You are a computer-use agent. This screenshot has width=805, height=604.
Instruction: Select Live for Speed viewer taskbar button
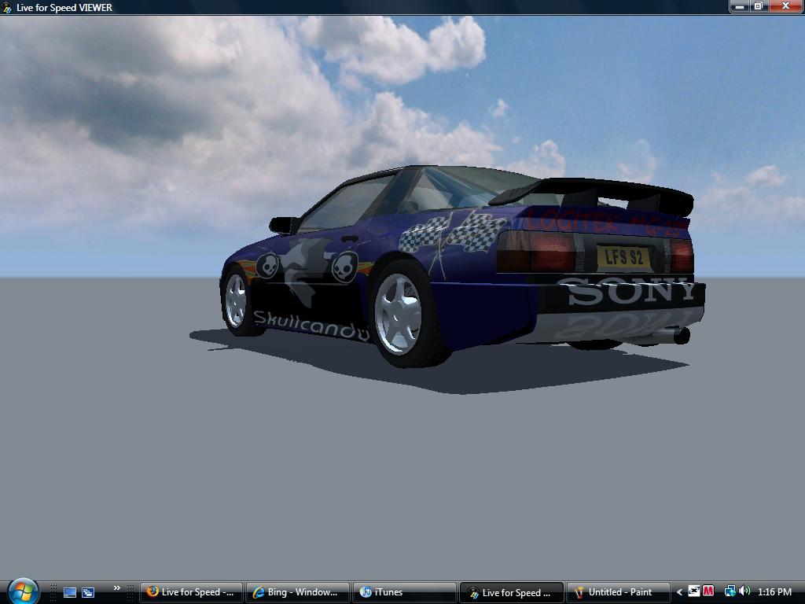(x=511, y=592)
